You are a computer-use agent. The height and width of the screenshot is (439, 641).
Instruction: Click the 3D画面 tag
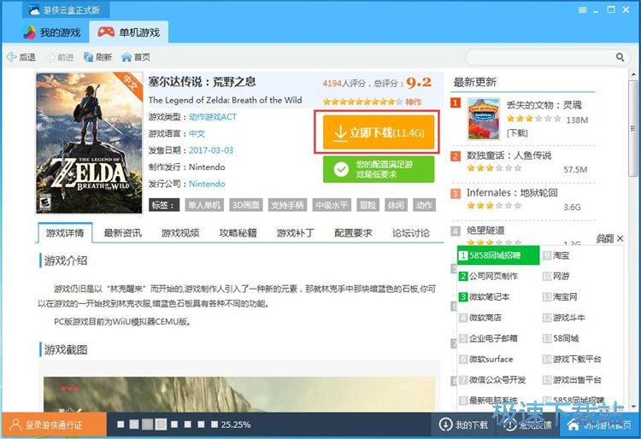[245, 205]
